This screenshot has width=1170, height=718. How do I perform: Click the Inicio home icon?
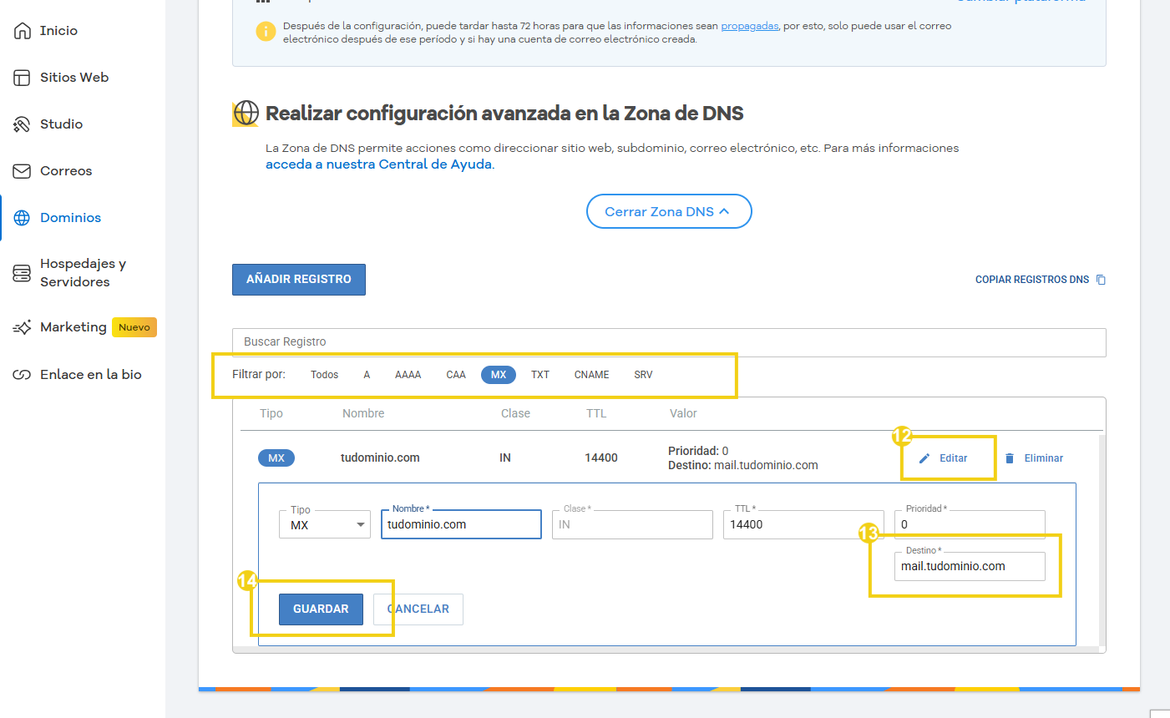(23, 31)
